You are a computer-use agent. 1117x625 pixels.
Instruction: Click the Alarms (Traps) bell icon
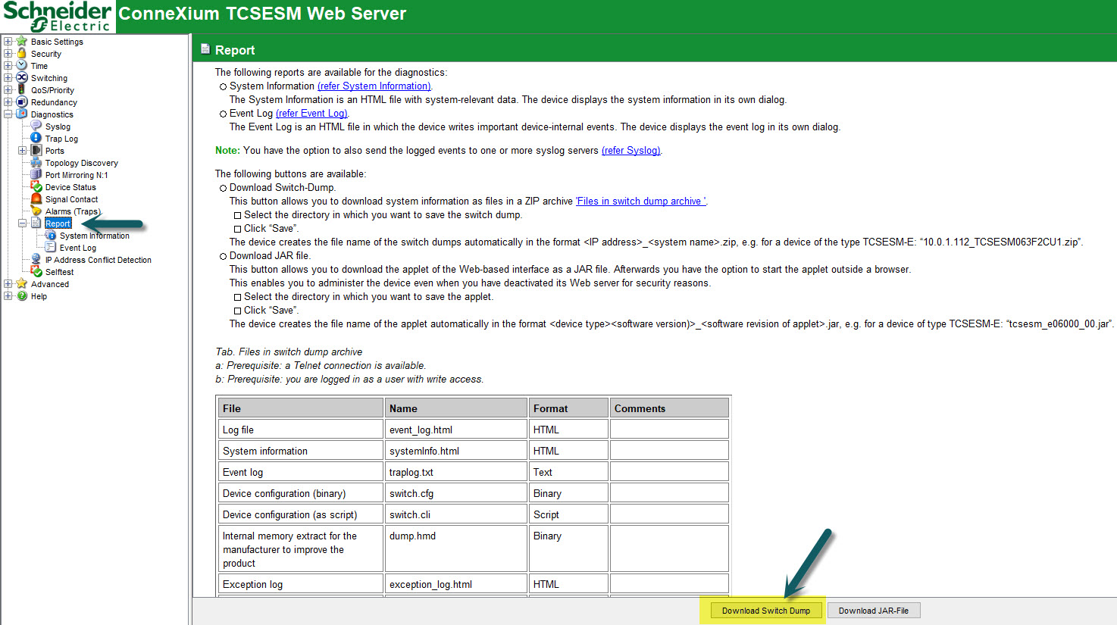pyautogui.click(x=36, y=211)
